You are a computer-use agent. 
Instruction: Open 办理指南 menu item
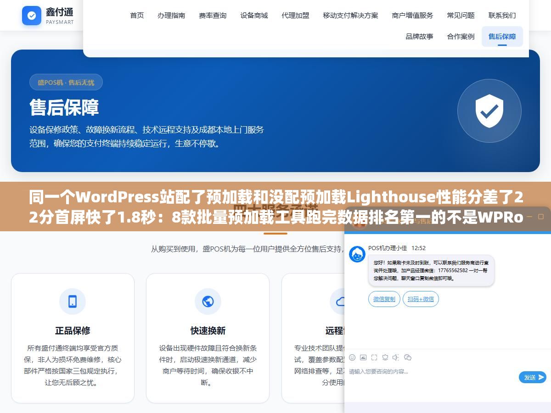tap(171, 15)
